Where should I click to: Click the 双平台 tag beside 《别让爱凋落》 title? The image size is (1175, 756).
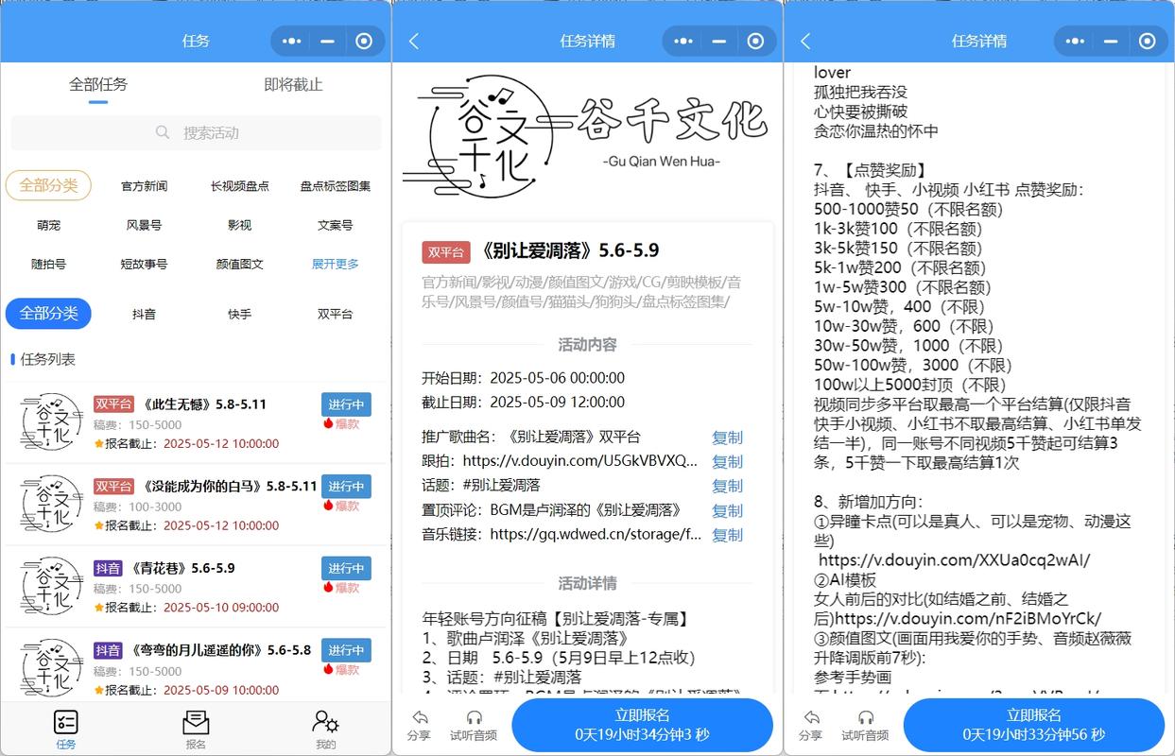pyautogui.click(x=446, y=252)
